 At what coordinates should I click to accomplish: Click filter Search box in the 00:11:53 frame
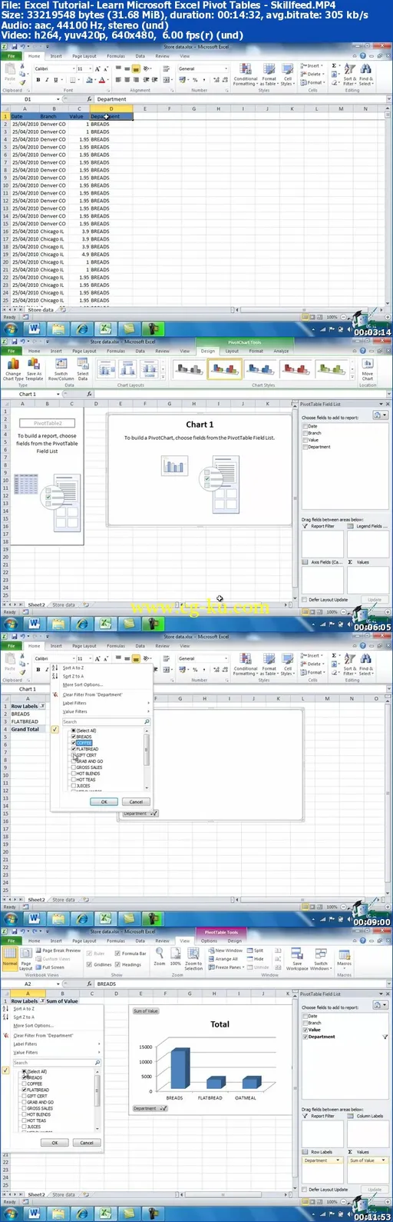(x=56, y=1063)
